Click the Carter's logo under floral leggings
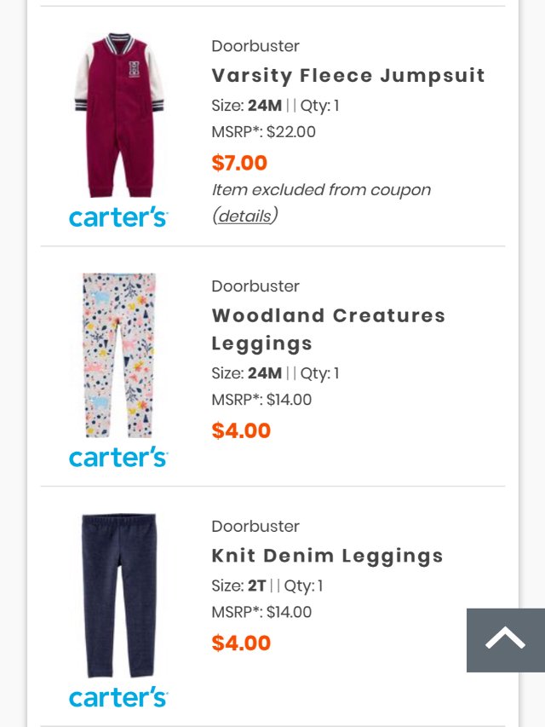Image resolution: width=545 pixels, height=727 pixels. (x=118, y=458)
